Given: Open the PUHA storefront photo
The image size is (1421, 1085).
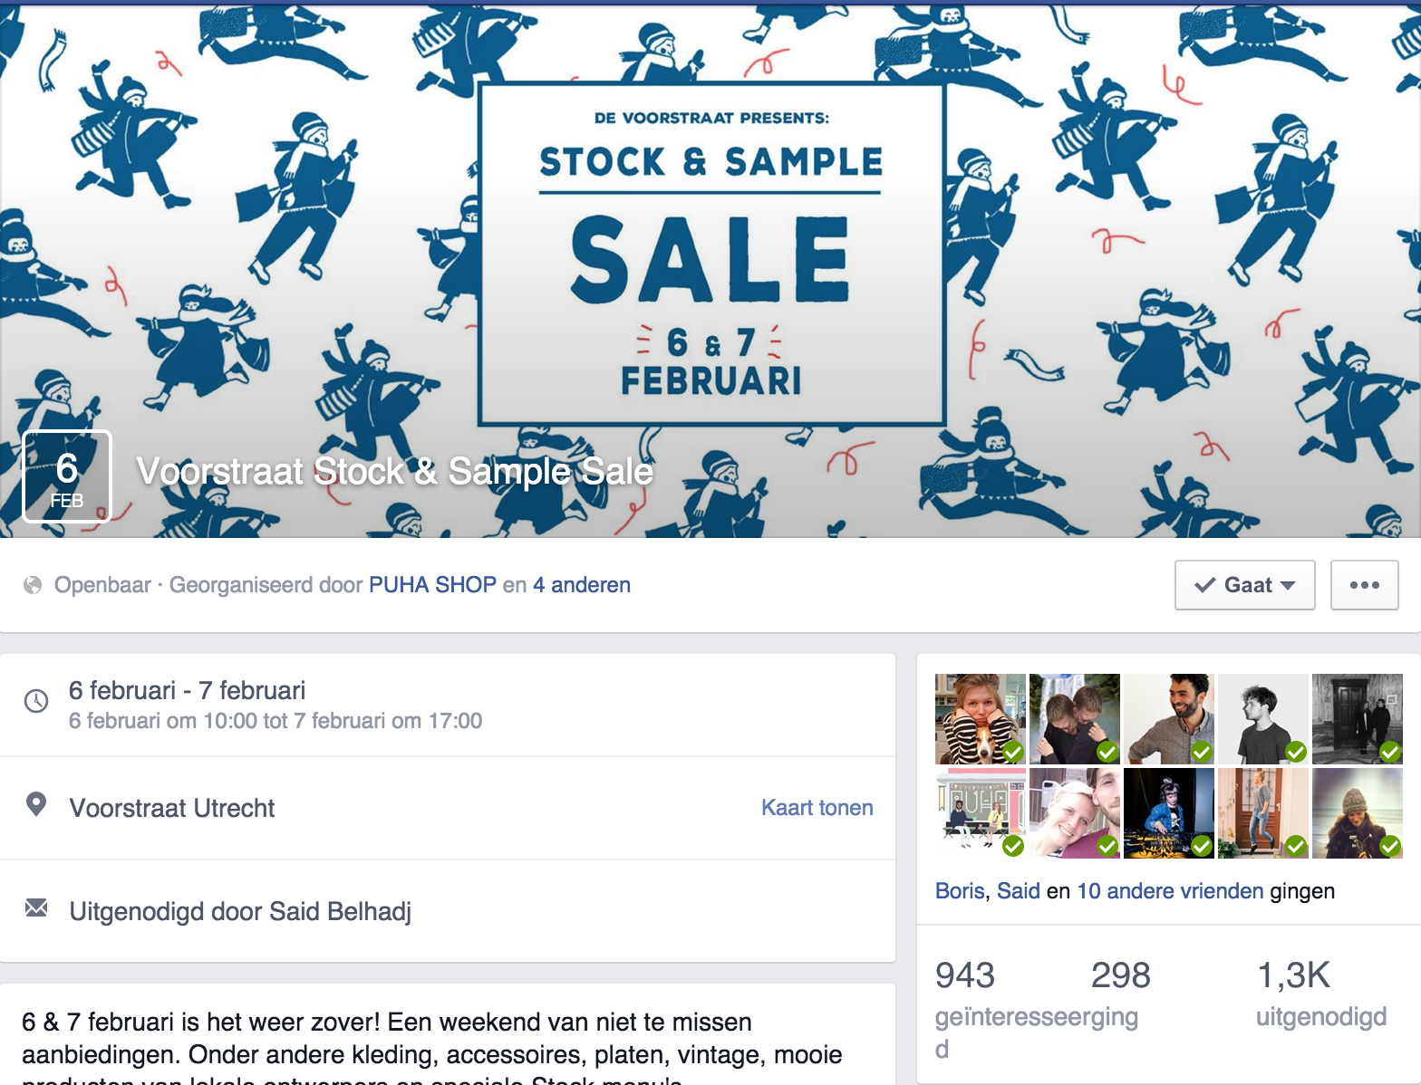Looking at the screenshot, I should click(981, 813).
